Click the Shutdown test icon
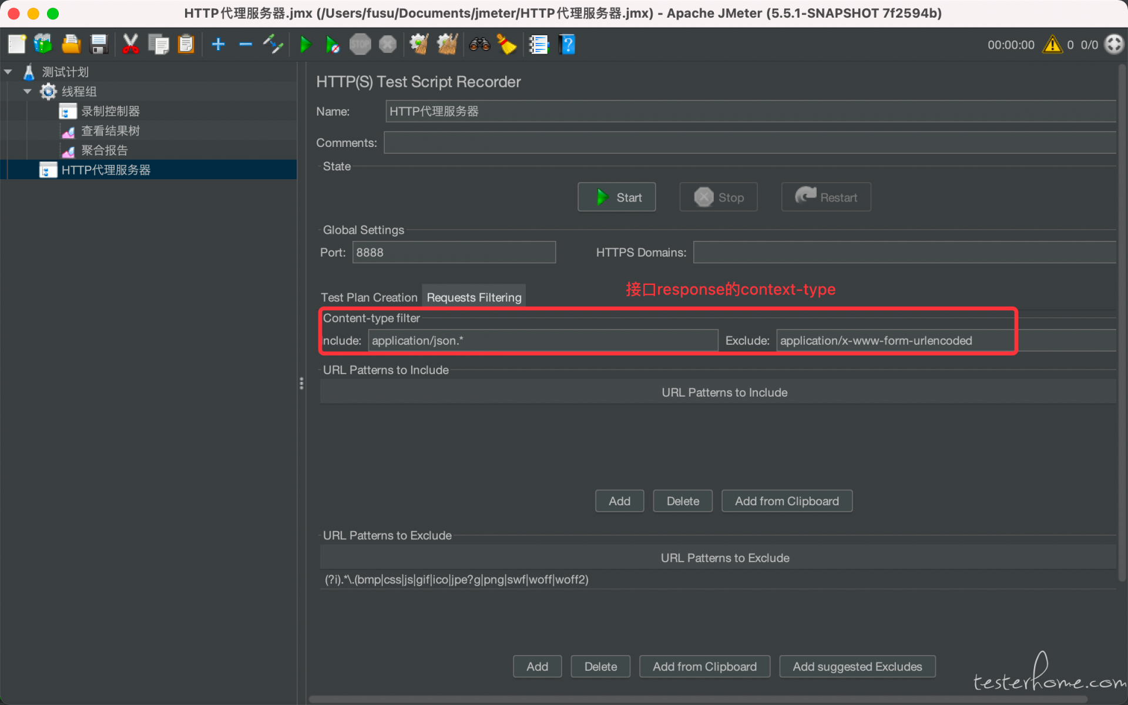The height and width of the screenshot is (705, 1128). point(388,45)
